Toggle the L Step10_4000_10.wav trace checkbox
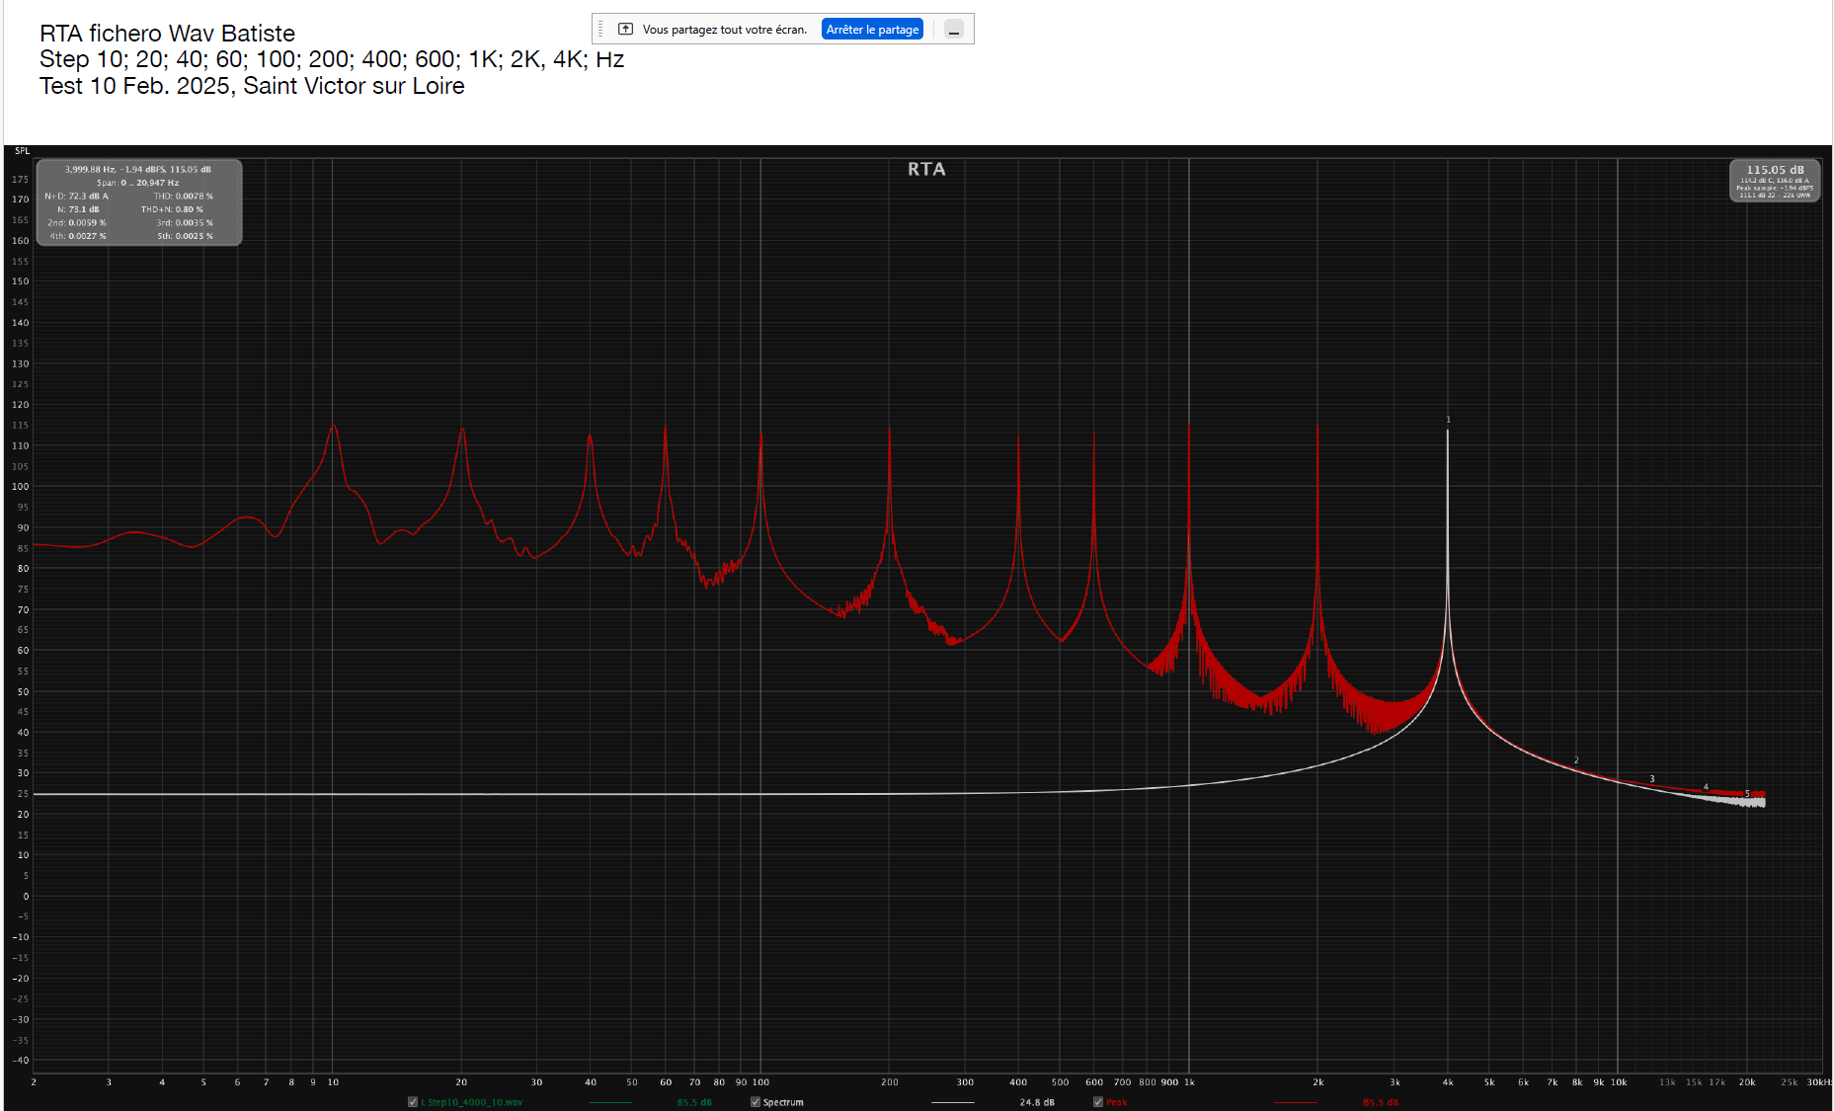This screenshot has height=1111, width=1834. [413, 1102]
